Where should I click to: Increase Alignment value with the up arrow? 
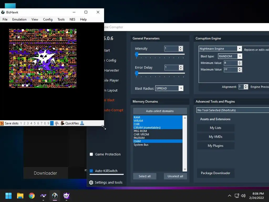click(246, 85)
